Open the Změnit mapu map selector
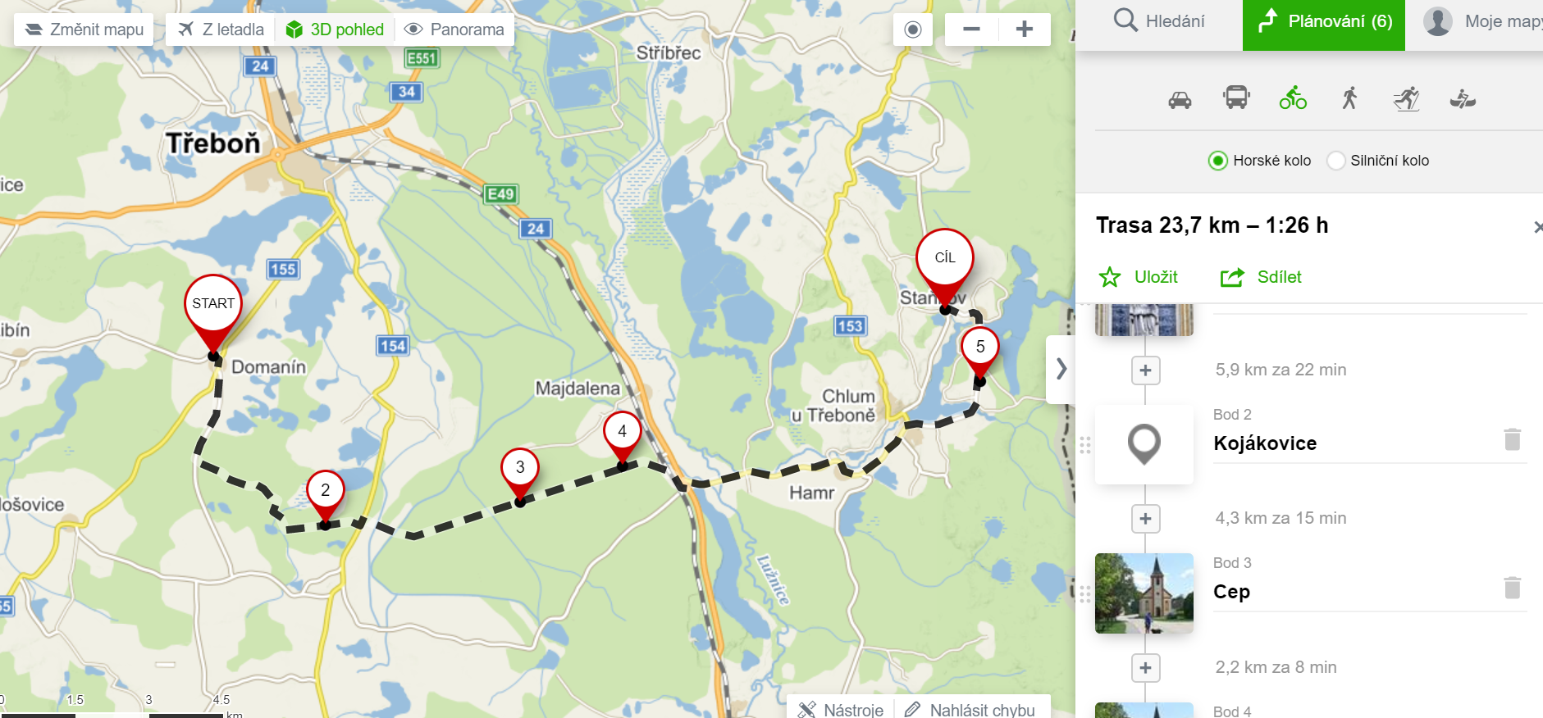Viewport: 1543px width, 718px height. (84, 30)
